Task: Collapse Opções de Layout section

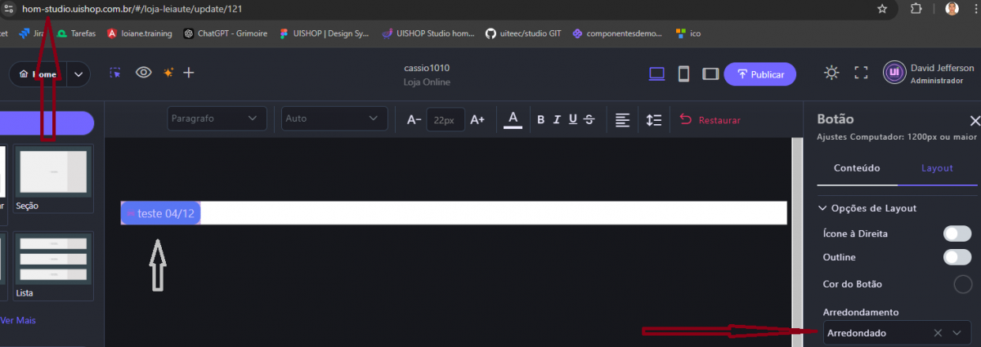Action: coord(822,208)
